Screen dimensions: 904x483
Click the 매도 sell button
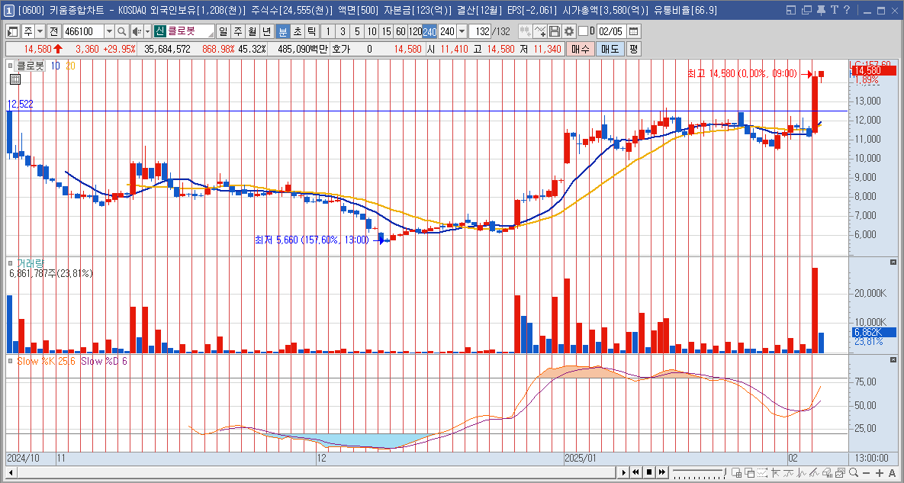pyautogui.click(x=610, y=49)
